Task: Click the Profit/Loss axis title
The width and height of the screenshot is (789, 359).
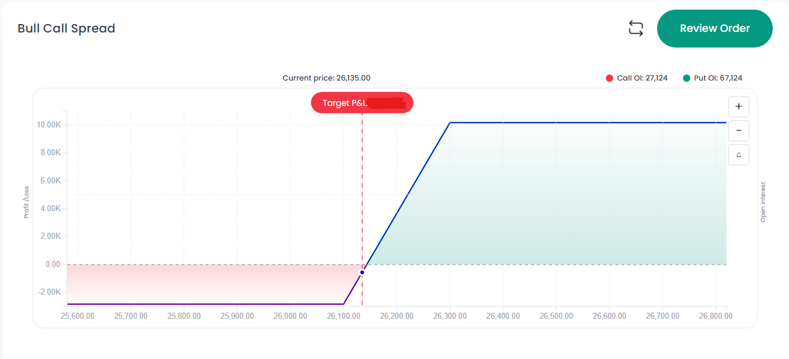Action: point(27,201)
